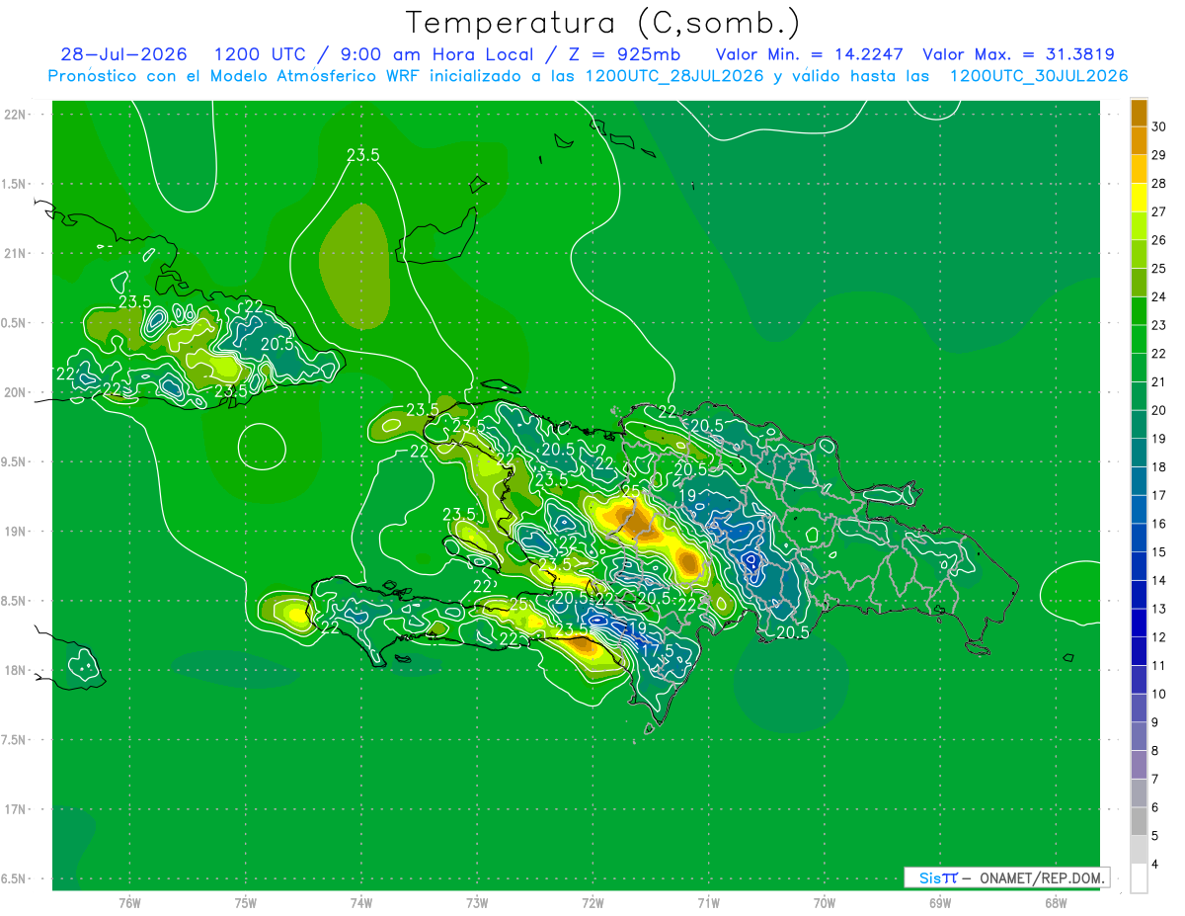Screen dimensions: 1185x916
Task: Click the 74W longitude axis label
Action: click(361, 903)
